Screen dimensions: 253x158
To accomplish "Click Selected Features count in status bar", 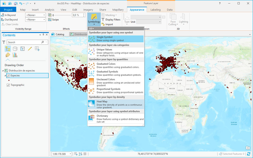I will click(x=232, y=154).
